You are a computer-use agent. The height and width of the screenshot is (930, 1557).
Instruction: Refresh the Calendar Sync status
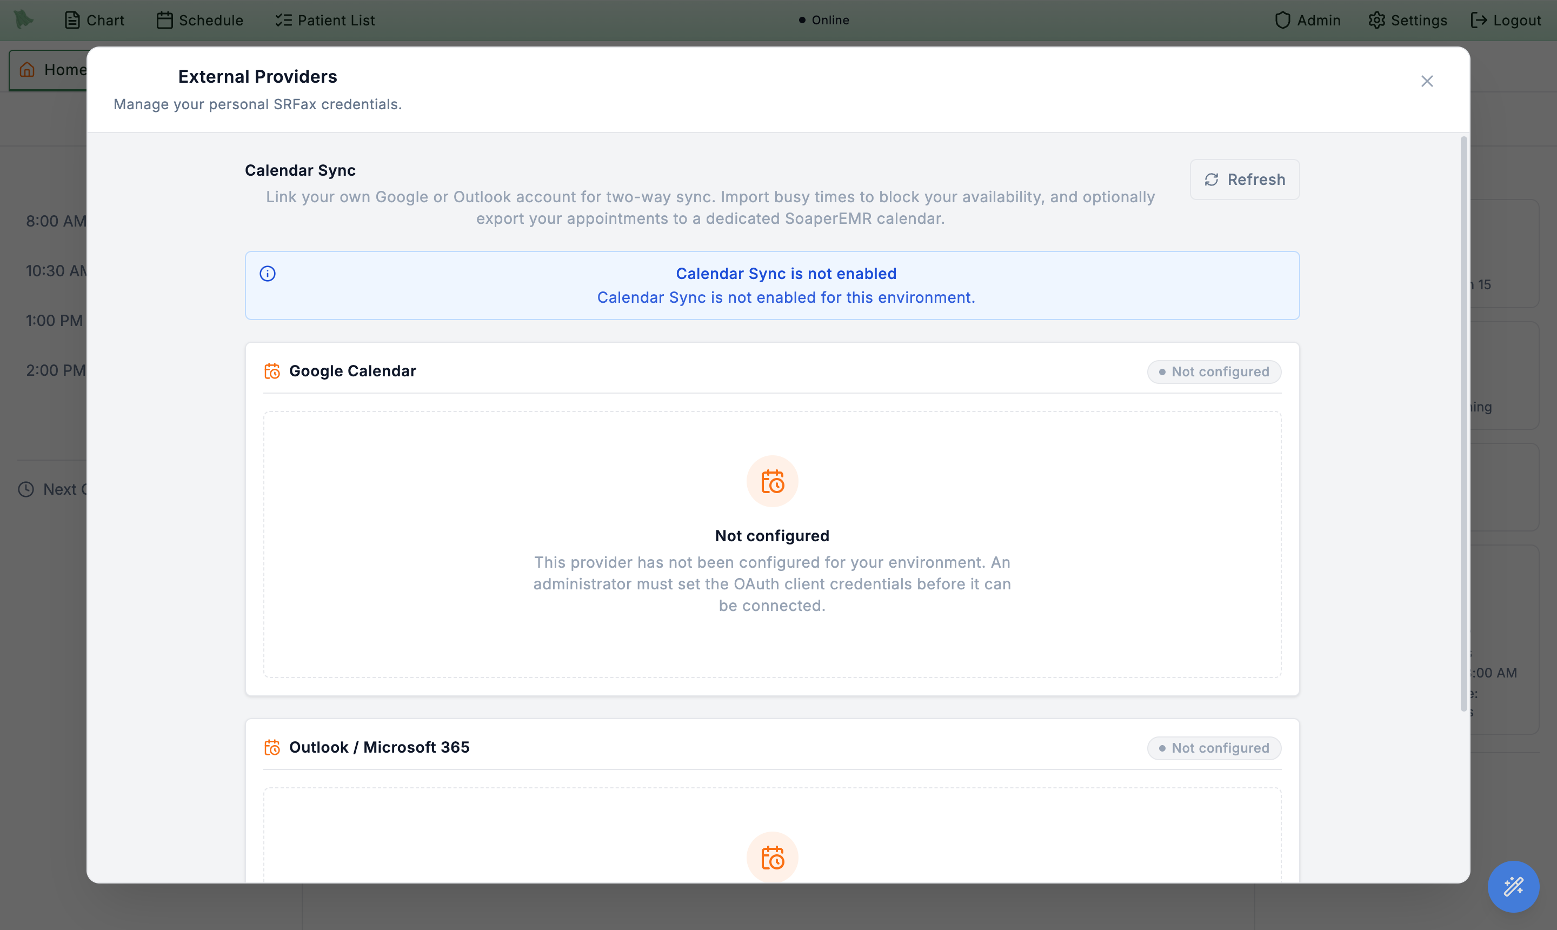click(x=1245, y=180)
